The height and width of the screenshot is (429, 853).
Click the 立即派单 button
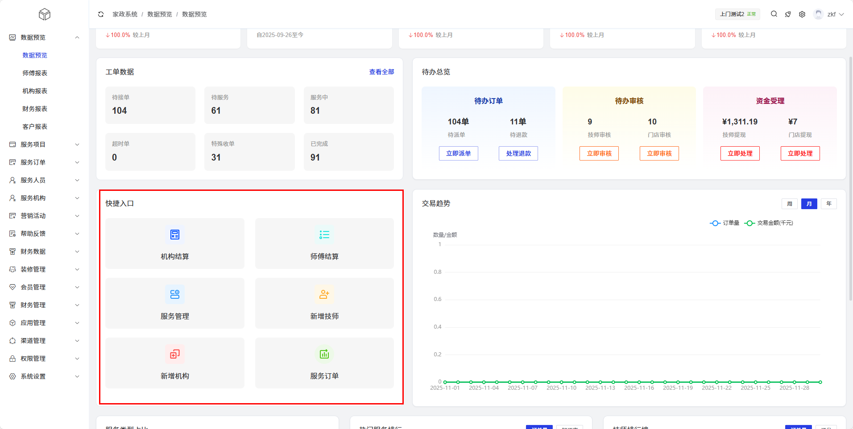pos(458,153)
